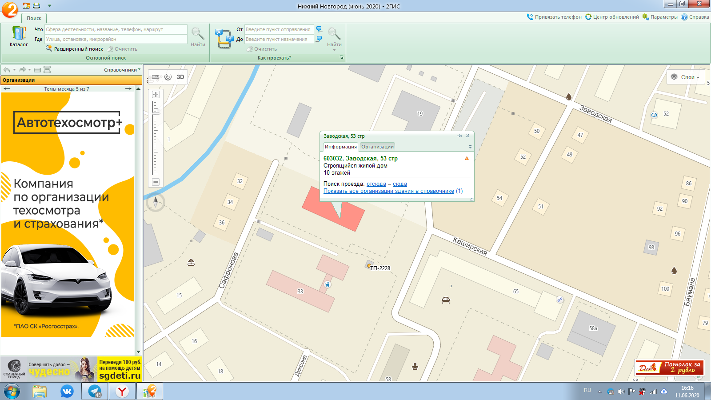
Task: Open Центр обновлений
Action: 612,17
